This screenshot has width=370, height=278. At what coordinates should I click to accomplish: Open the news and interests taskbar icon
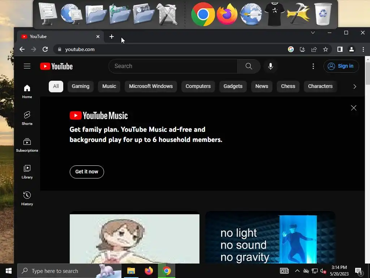[284, 271]
